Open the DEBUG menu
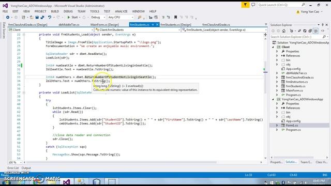The width and height of the screenshot is (331, 186). (x=68, y=11)
